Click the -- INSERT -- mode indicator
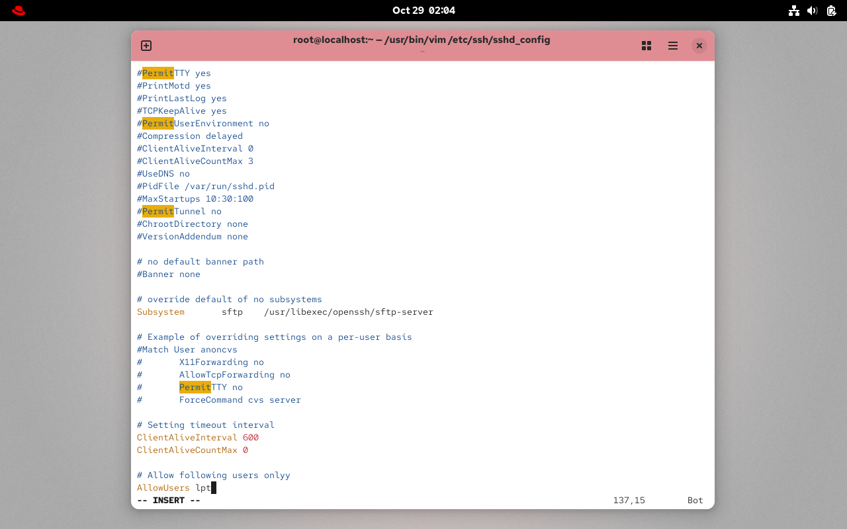 (167, 501)
